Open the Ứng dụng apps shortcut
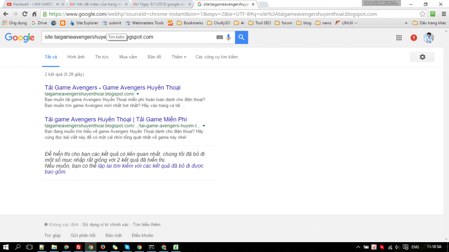 (x=15, y=23)
